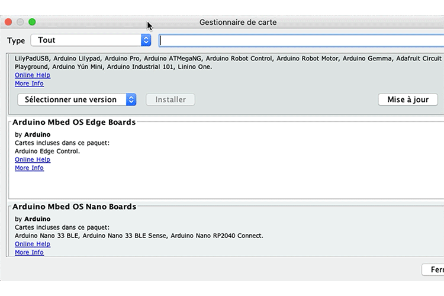The width and height of the screenshot is (444, 296).
Task: Click the green zoom window button
Action: pos(32,22)
